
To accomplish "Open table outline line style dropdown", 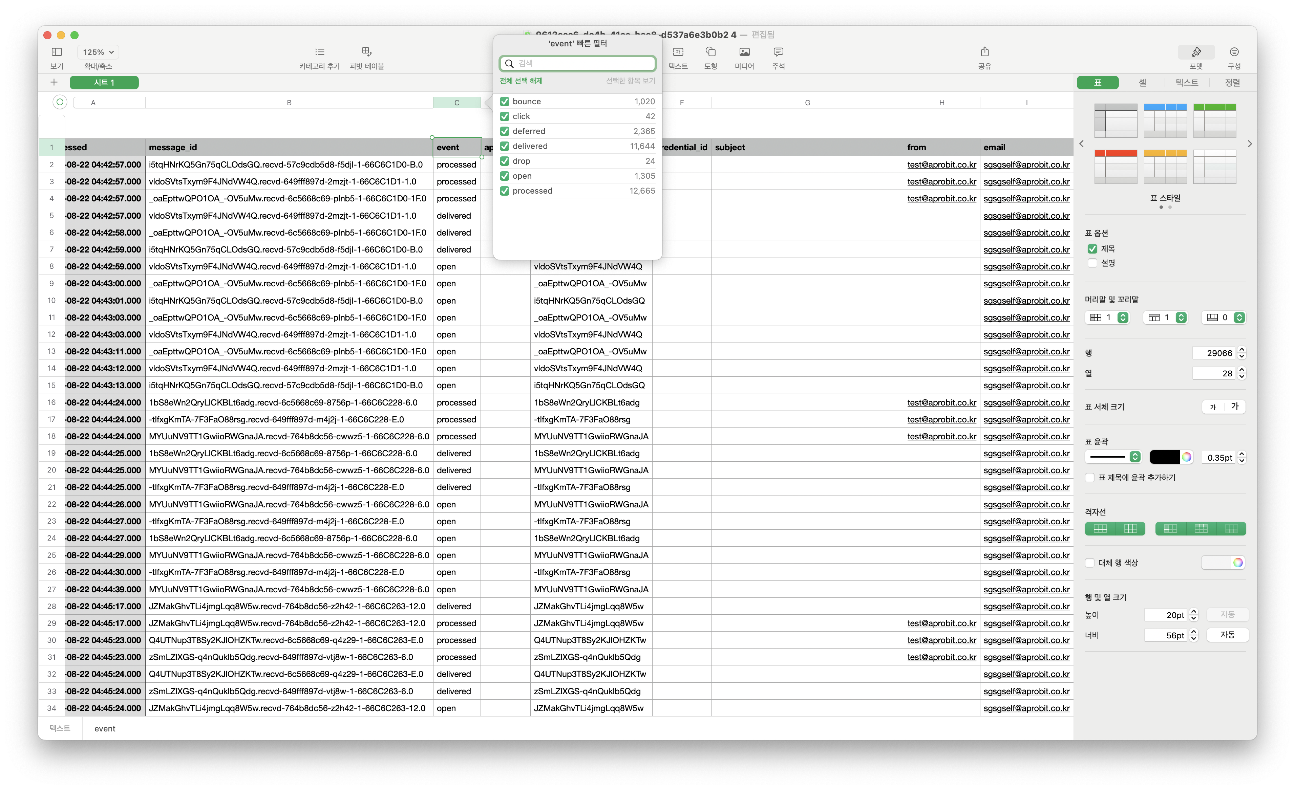I will click(1113, 458).
